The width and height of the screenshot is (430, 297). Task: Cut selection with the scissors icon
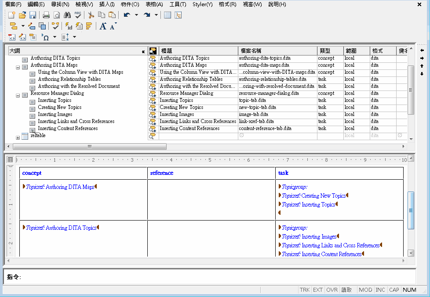click(91, 15)
